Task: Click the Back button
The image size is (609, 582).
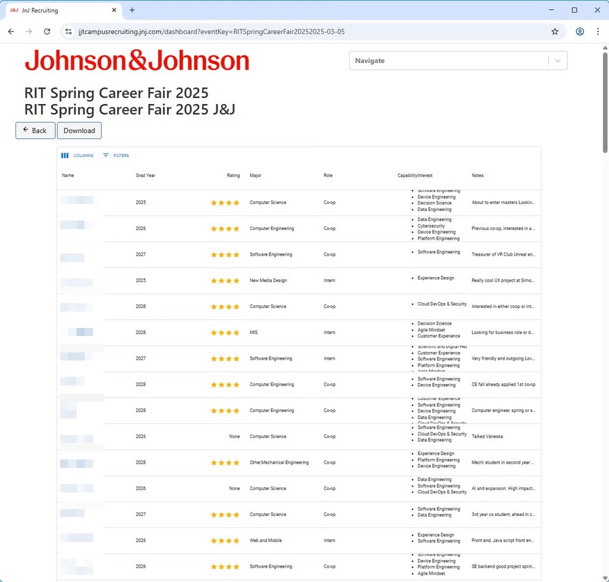Action: point(35,130)
